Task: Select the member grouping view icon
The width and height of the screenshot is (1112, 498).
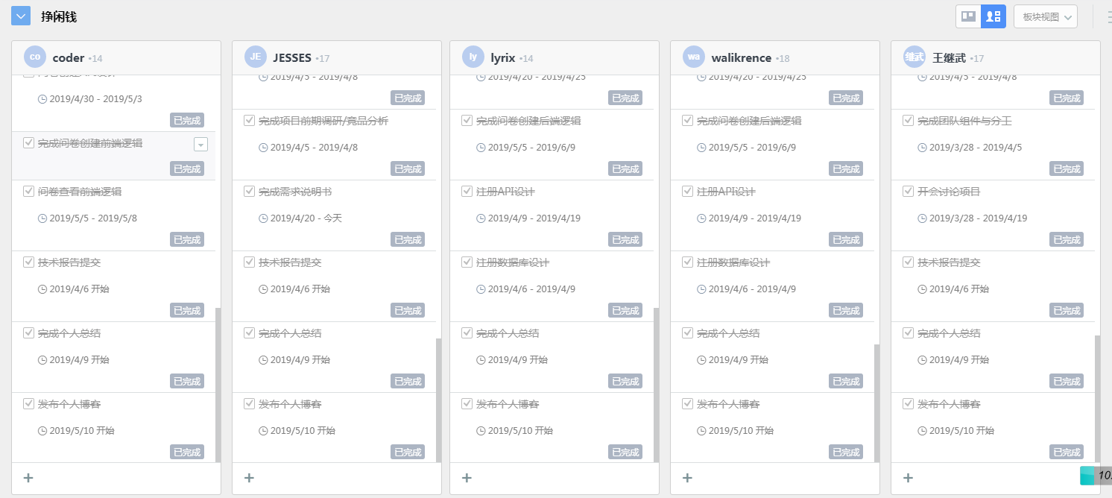Action: click(993, 16)
